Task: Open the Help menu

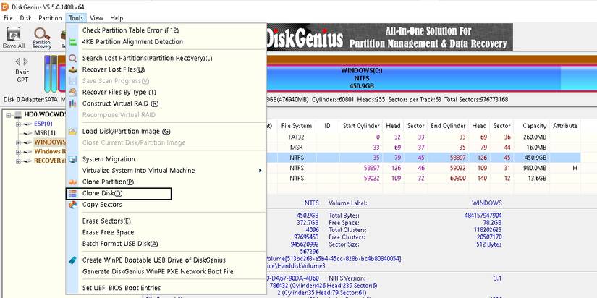Action: coord(117,18)
